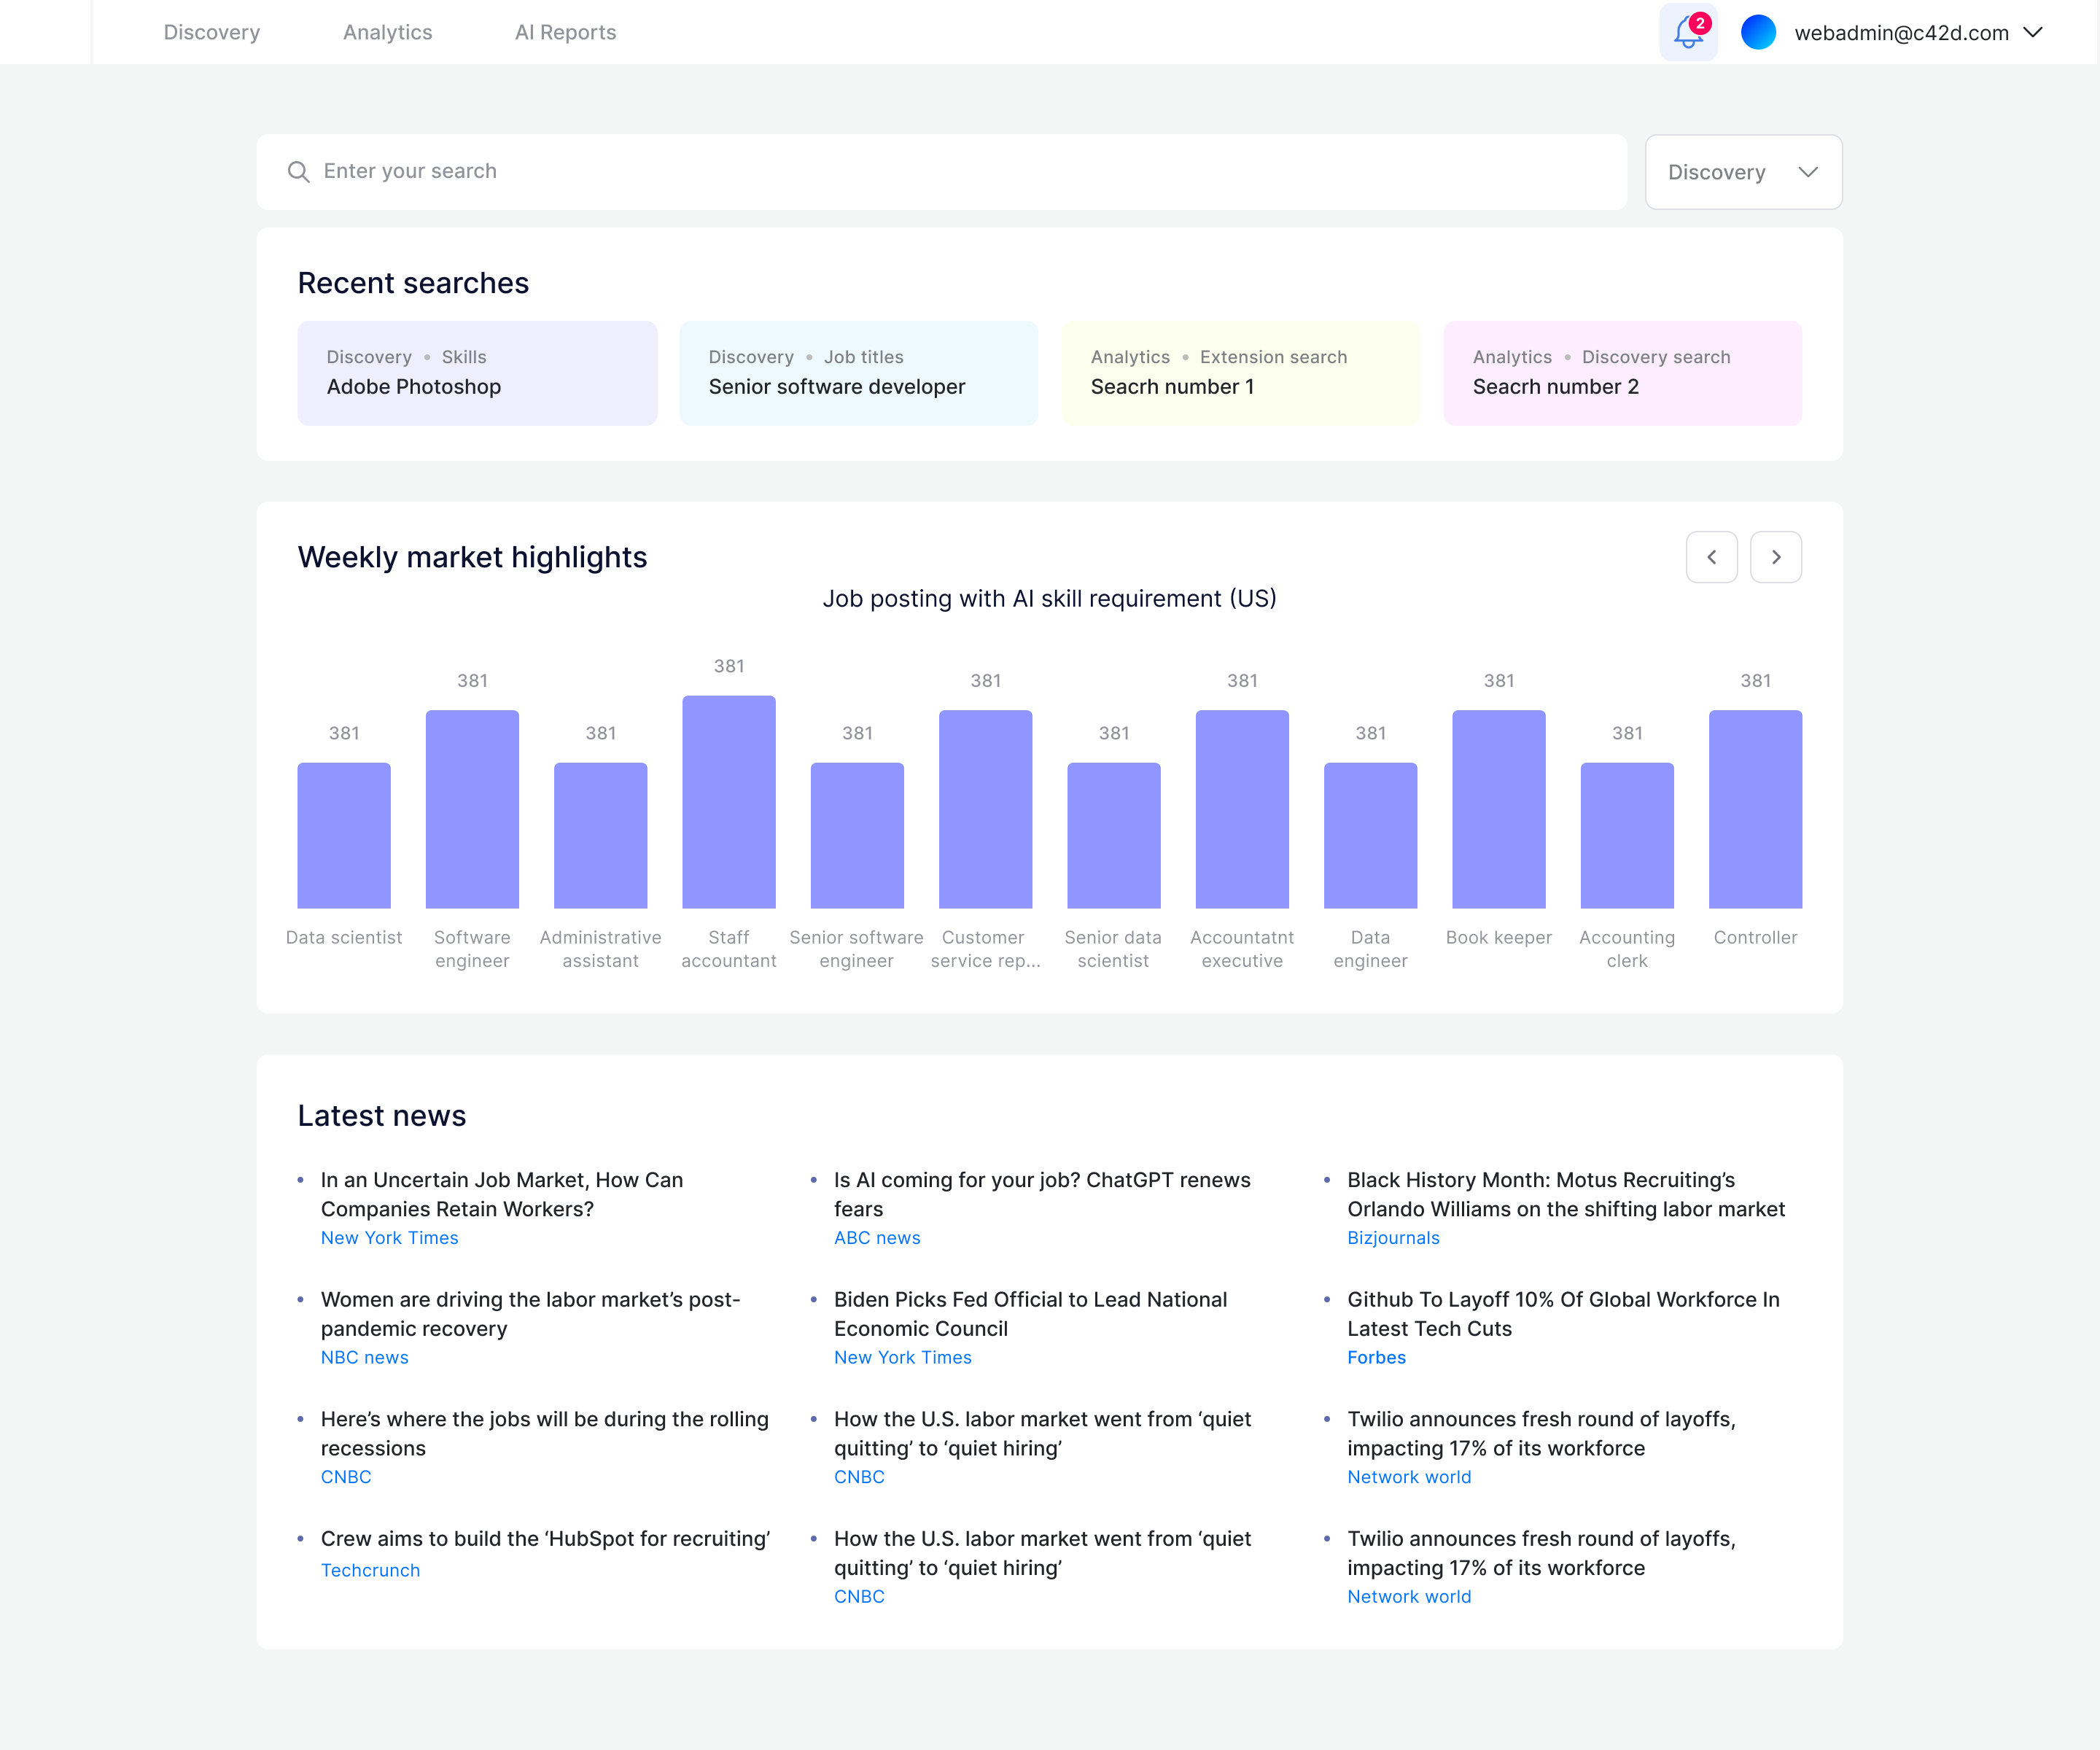Screen dimensions: 2100x1750
Task: Click the Senior software engineer bar
Action: [x=857, y=836]
